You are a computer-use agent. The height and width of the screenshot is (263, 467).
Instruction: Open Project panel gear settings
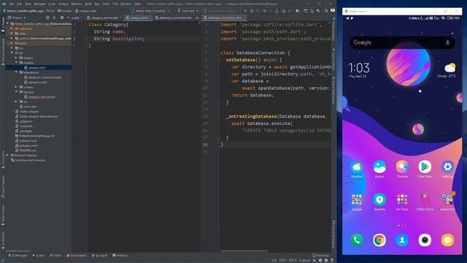click(x=61, y=18)
